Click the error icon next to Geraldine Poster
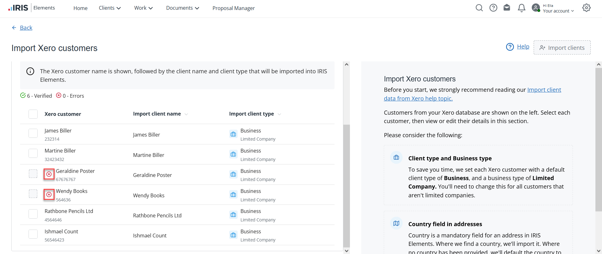This screenshot has width=602, height=254. pyautogui.click(x=49, y=174)
